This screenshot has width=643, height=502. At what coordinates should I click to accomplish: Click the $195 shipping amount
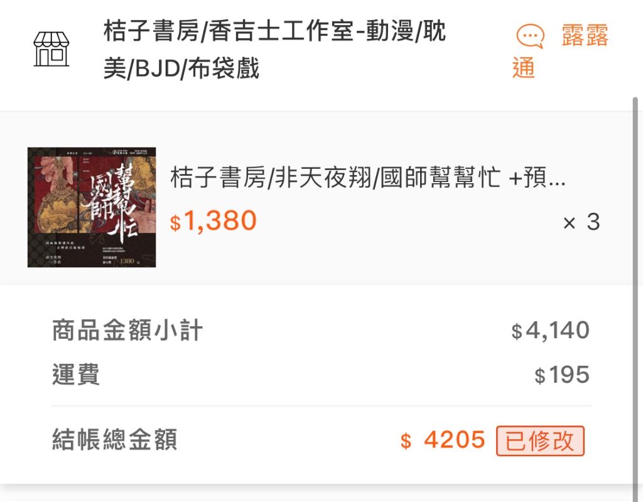[562, 375]
